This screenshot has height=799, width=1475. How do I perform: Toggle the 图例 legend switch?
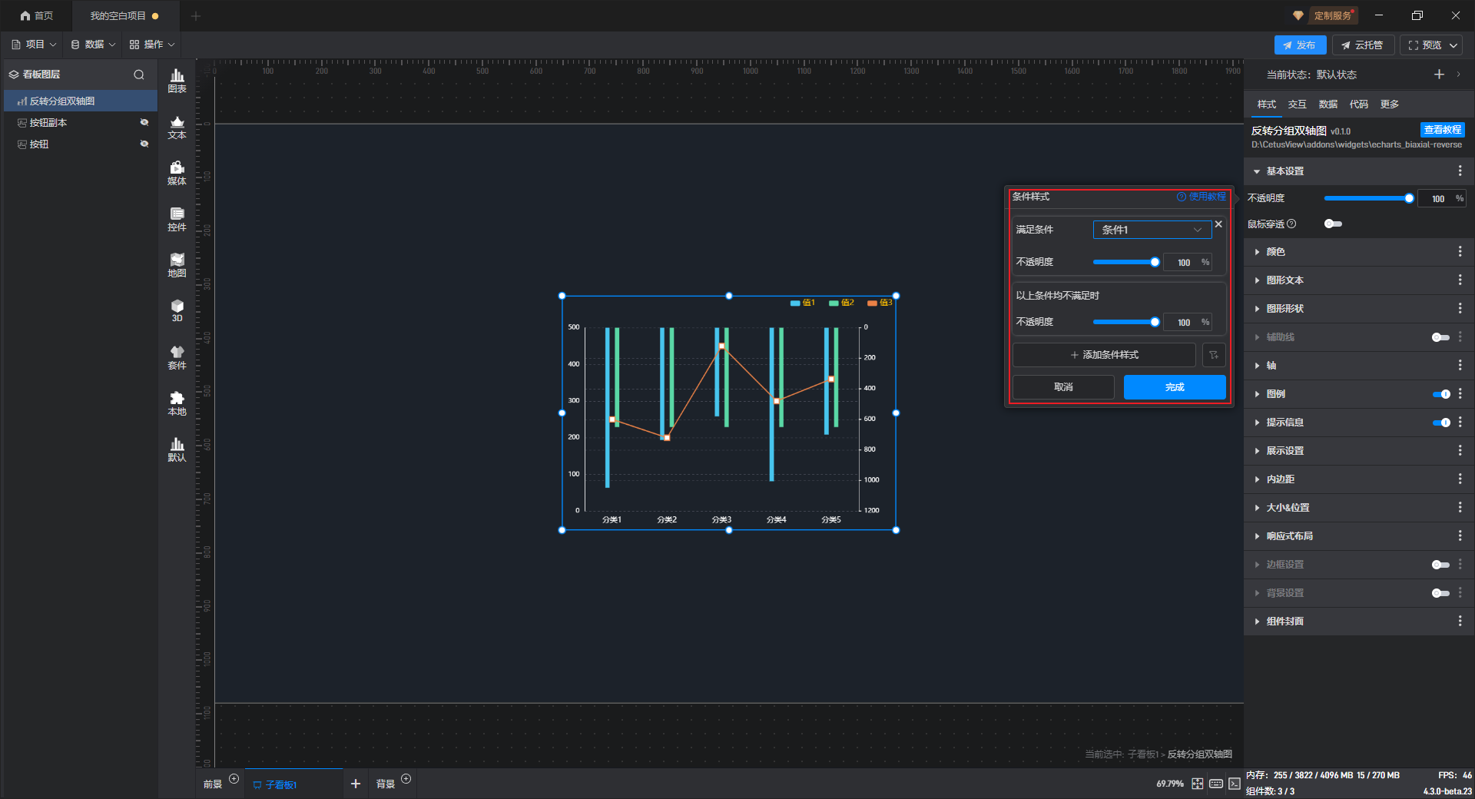tap(1440, 394)
